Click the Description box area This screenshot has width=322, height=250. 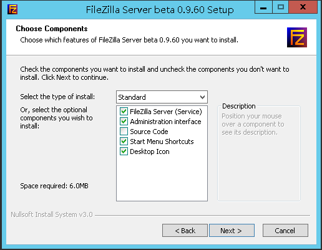[259, 154]
